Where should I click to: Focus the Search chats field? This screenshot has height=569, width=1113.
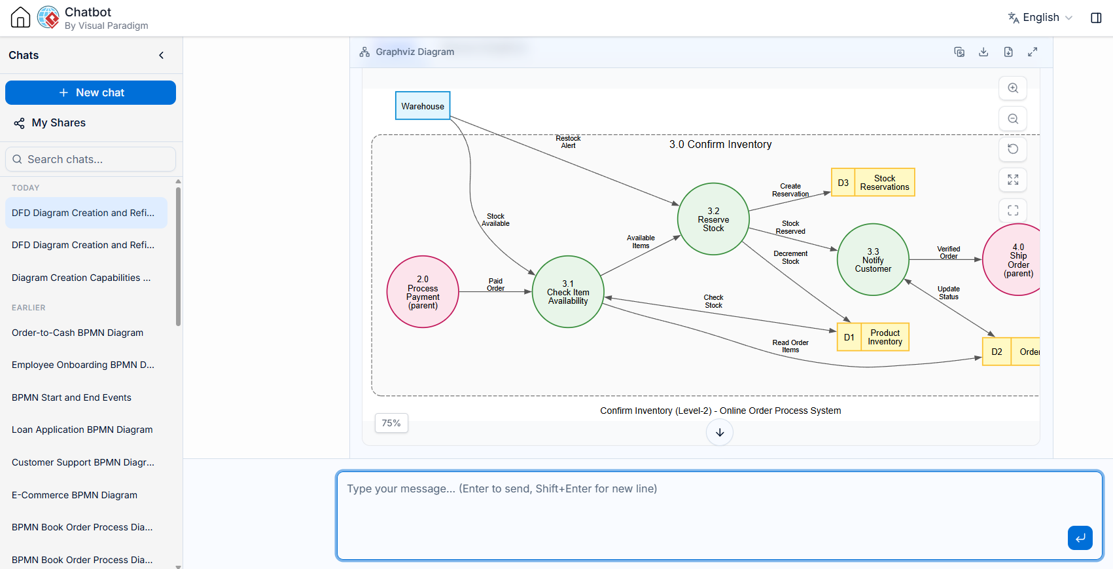coord(90,159)
